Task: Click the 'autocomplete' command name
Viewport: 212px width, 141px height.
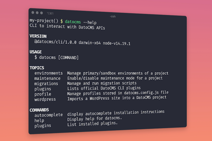Action: point(48,115)
